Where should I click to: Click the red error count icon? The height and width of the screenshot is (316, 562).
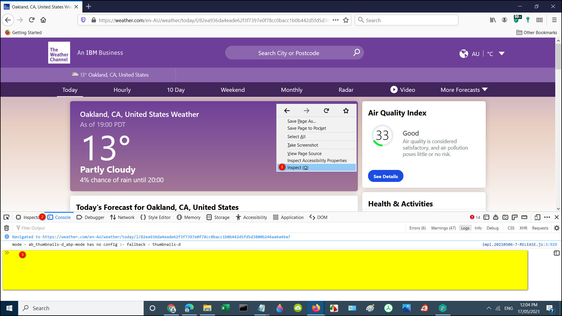(x=472, y=217)
